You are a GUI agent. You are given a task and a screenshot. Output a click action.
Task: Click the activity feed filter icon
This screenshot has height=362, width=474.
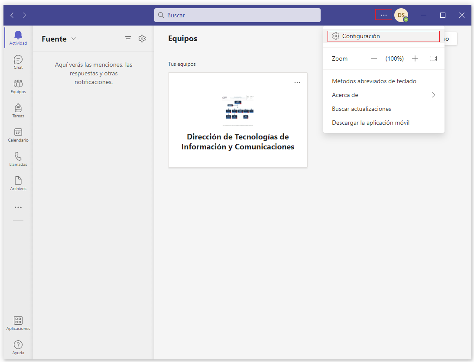(x=128, y=39)
